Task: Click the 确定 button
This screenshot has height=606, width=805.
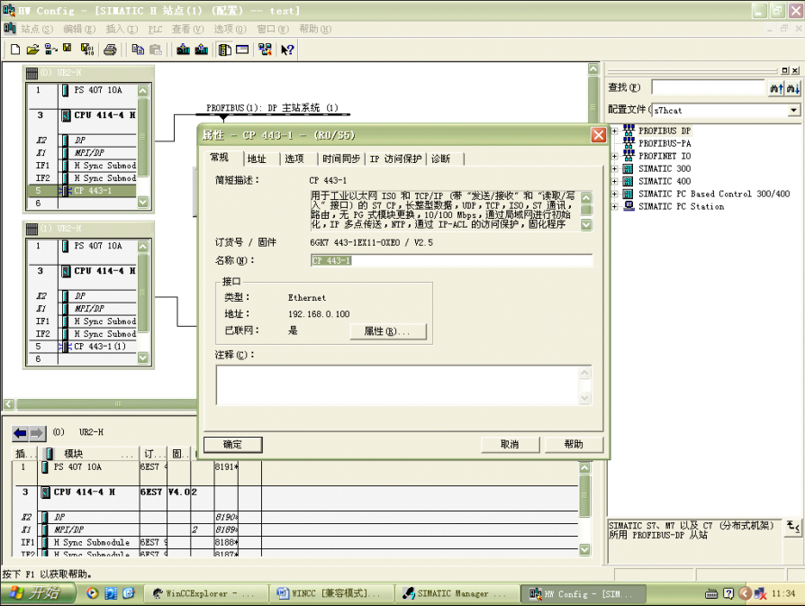Action: (x=231, y=444)
